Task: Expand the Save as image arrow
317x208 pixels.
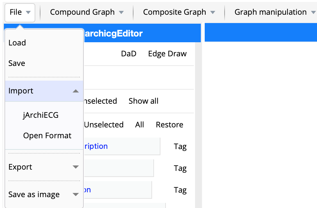Action: (x=76, y=195)
